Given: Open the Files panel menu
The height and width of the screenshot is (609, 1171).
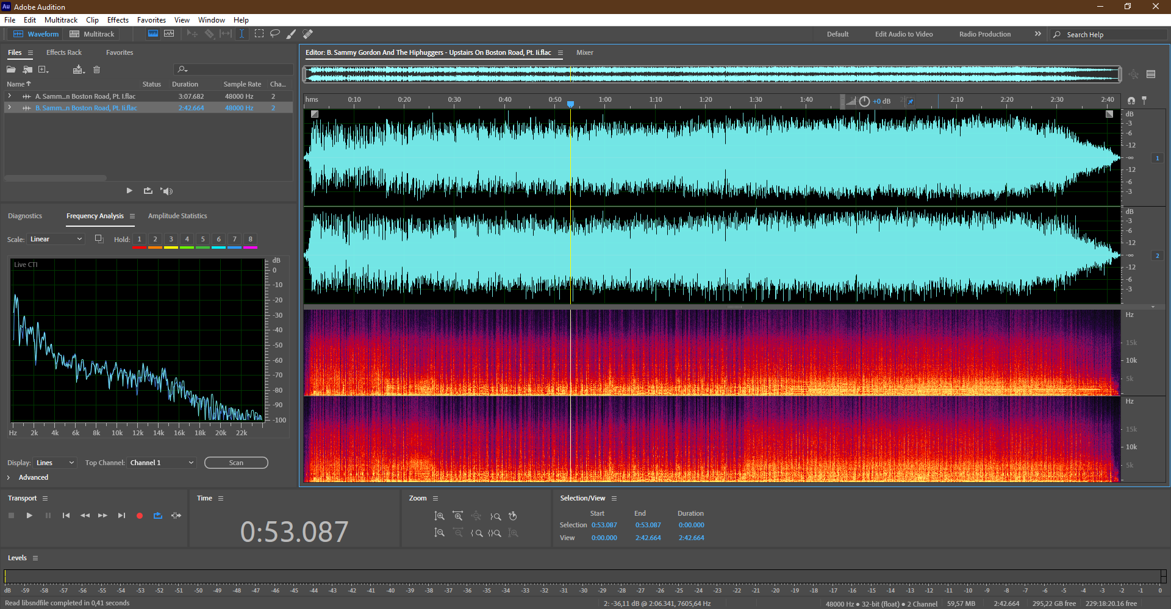Looking at the screenshot, I should 30,53.
